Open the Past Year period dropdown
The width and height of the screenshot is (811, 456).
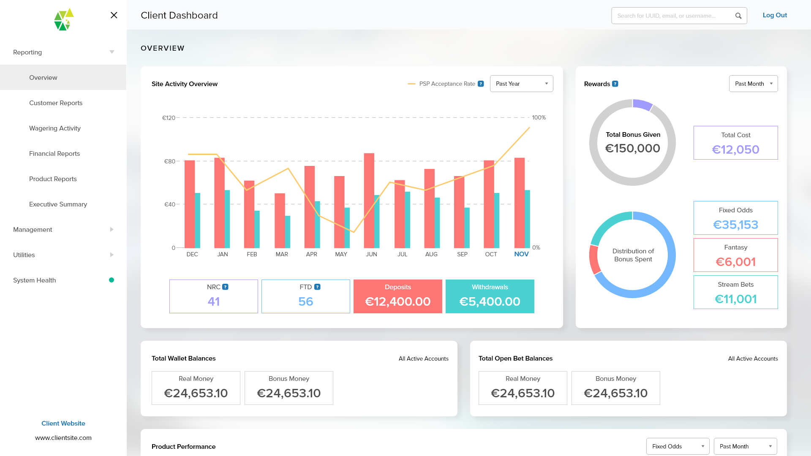521,84
